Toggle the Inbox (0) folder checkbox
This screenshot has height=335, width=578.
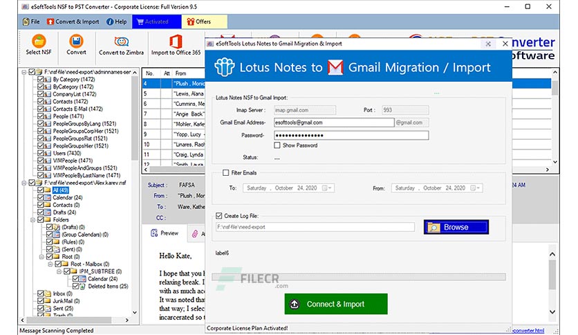click(41, 293)
